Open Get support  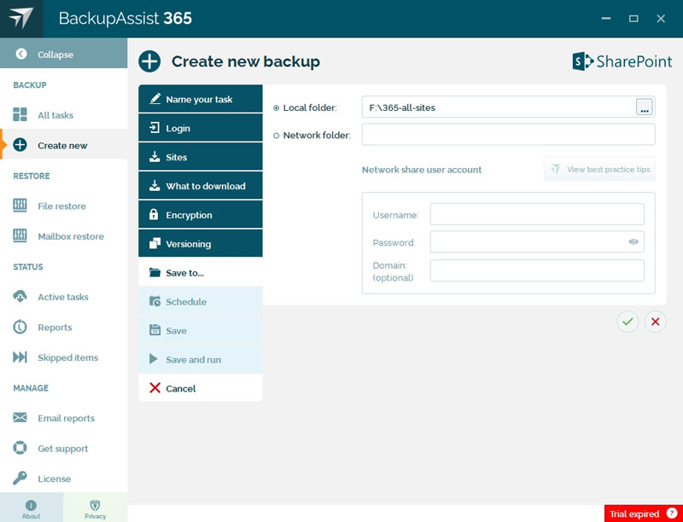point(63,448)
